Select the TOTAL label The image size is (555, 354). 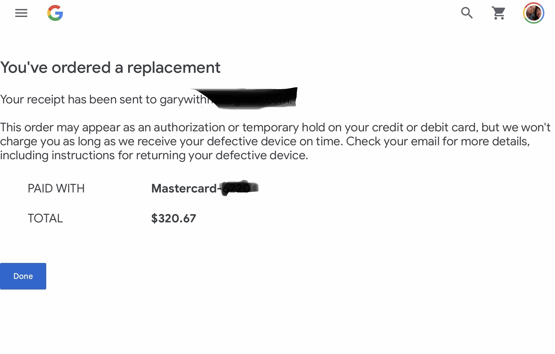tap(45, 218)
